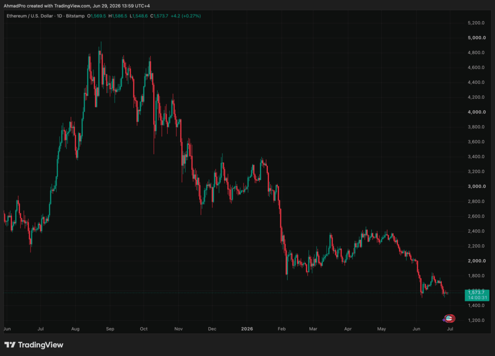The width and height of the screenshot is (495, 356).
Task: Click the purple diamond marker beside the flag
Action: (444, 320)
